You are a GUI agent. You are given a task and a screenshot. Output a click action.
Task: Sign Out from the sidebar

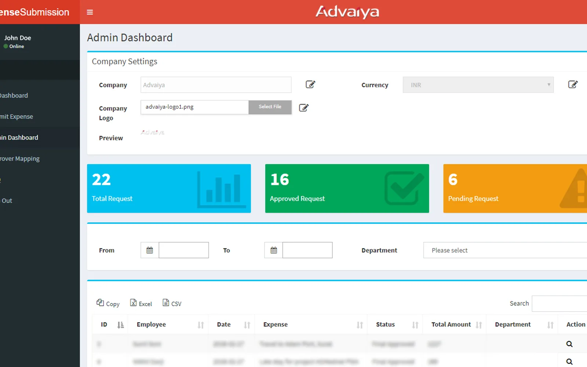pos(7,200)
